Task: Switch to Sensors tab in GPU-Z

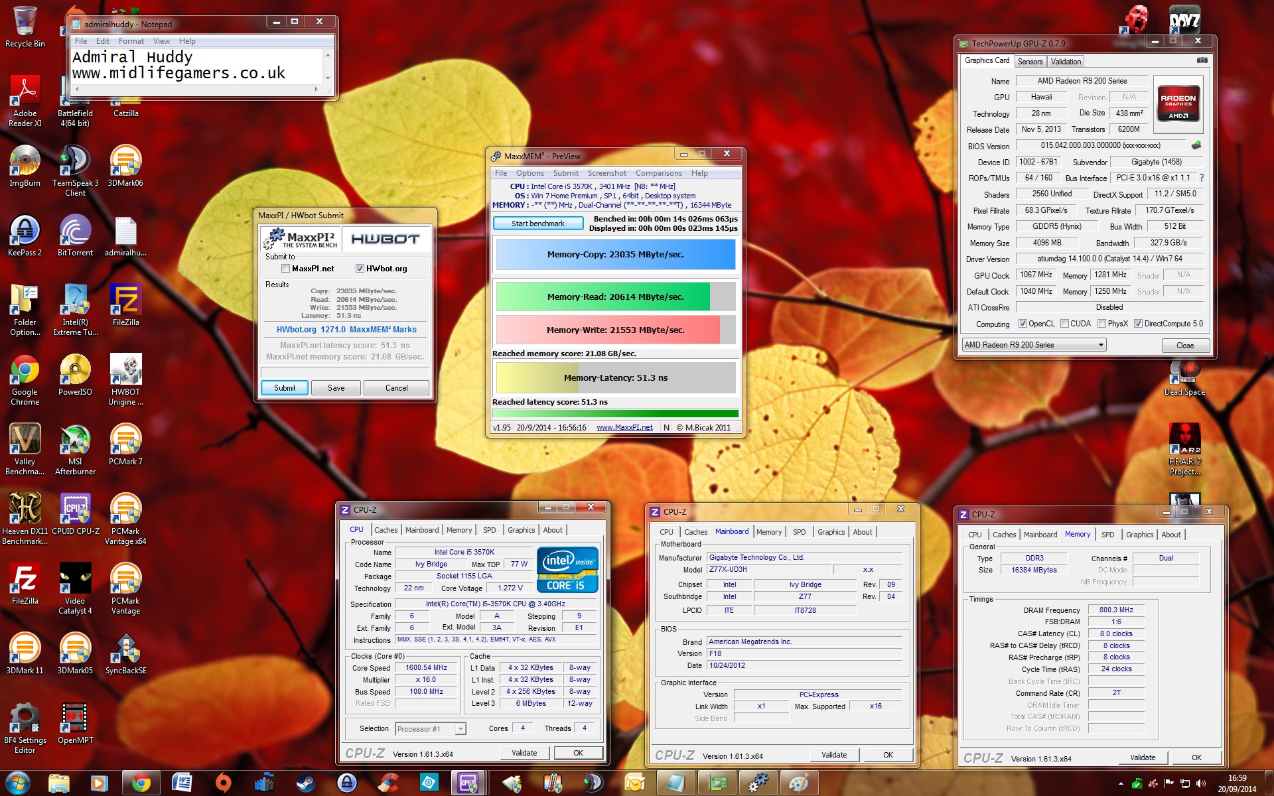Action: coord(1030,62)
